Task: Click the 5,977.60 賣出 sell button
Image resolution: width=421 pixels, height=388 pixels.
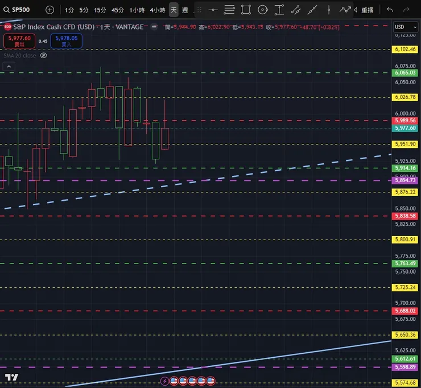Action: [x=19, y=41]
